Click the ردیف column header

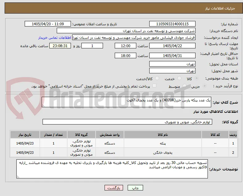pyautogui.click(x=233, y=135)
